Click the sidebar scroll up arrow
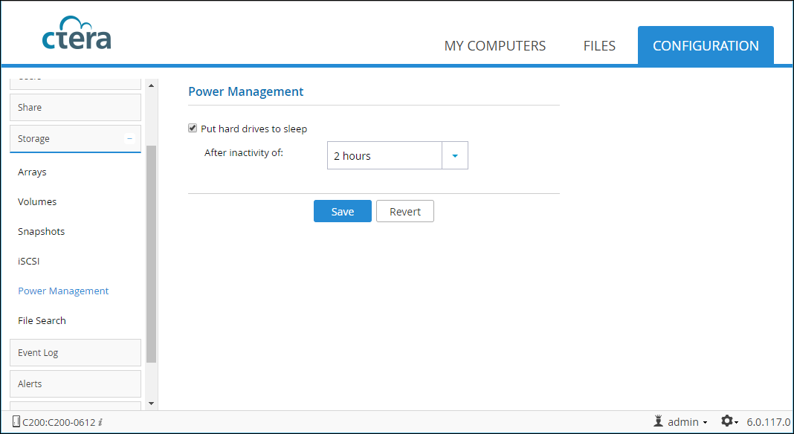The image size is (794, 434). point(151,85)
